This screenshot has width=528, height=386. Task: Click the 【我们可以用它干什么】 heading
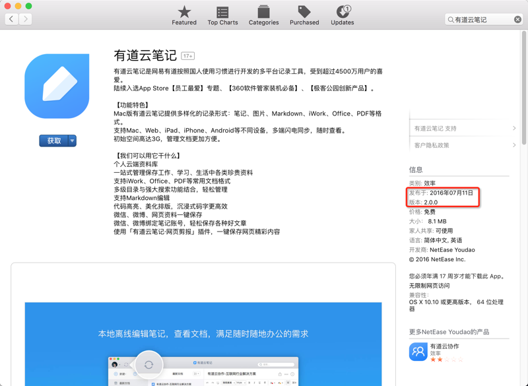tap(148, 156)
